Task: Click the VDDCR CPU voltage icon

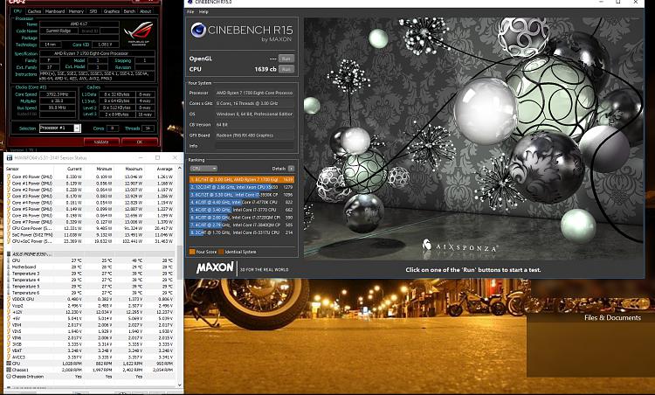Action: point(9,299)
